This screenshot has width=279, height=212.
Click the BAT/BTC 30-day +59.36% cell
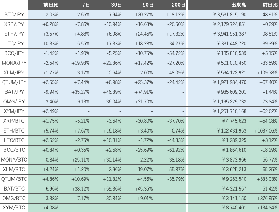(112, 189)
